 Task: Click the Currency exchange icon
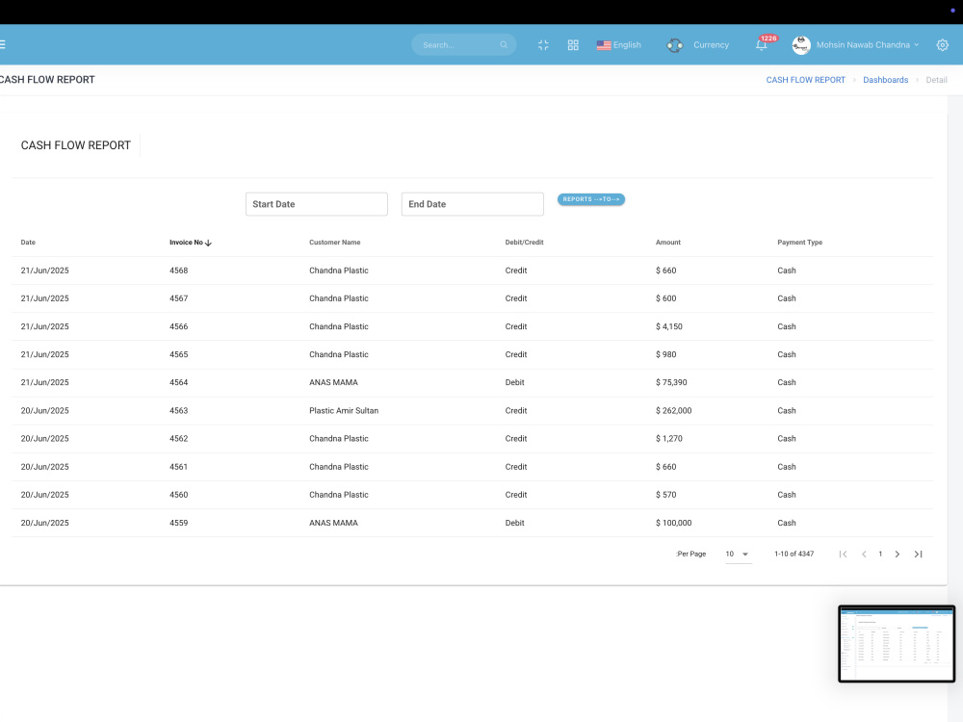(675, 45)
